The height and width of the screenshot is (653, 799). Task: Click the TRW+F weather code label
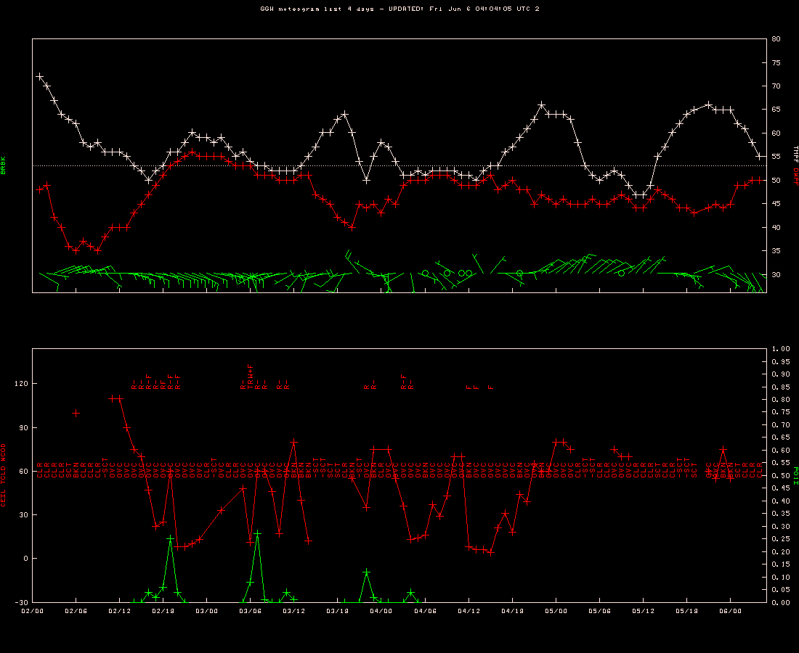(x=251, y=377)
